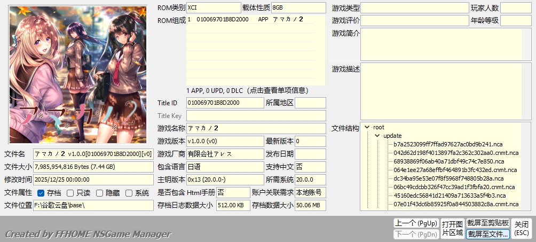Click the 最新版本 field showing 0
Screen dimensions: 536x242
coord(310,141)
